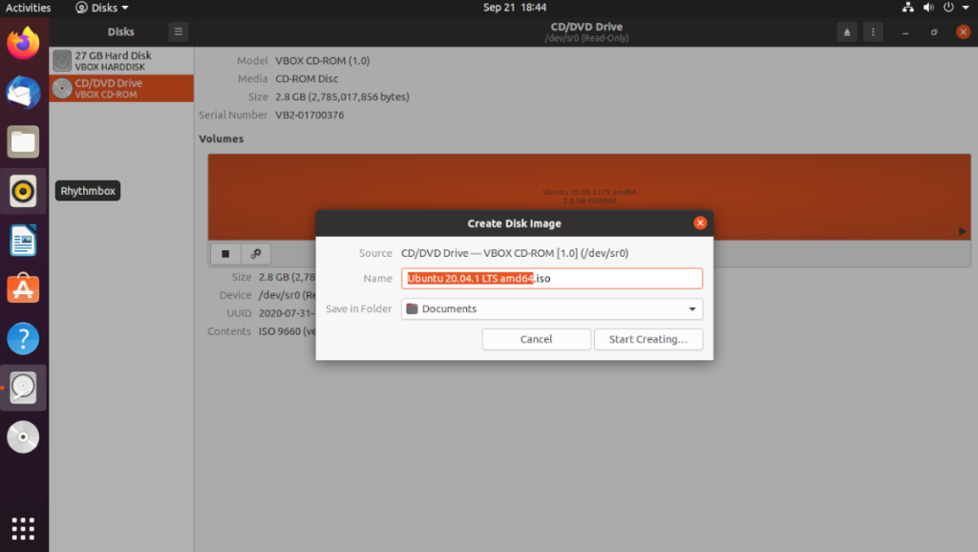Open the hamburger menu in the Disks sidebar
Viewport: 978px width, 552px height.
click(x=178, y=32)
